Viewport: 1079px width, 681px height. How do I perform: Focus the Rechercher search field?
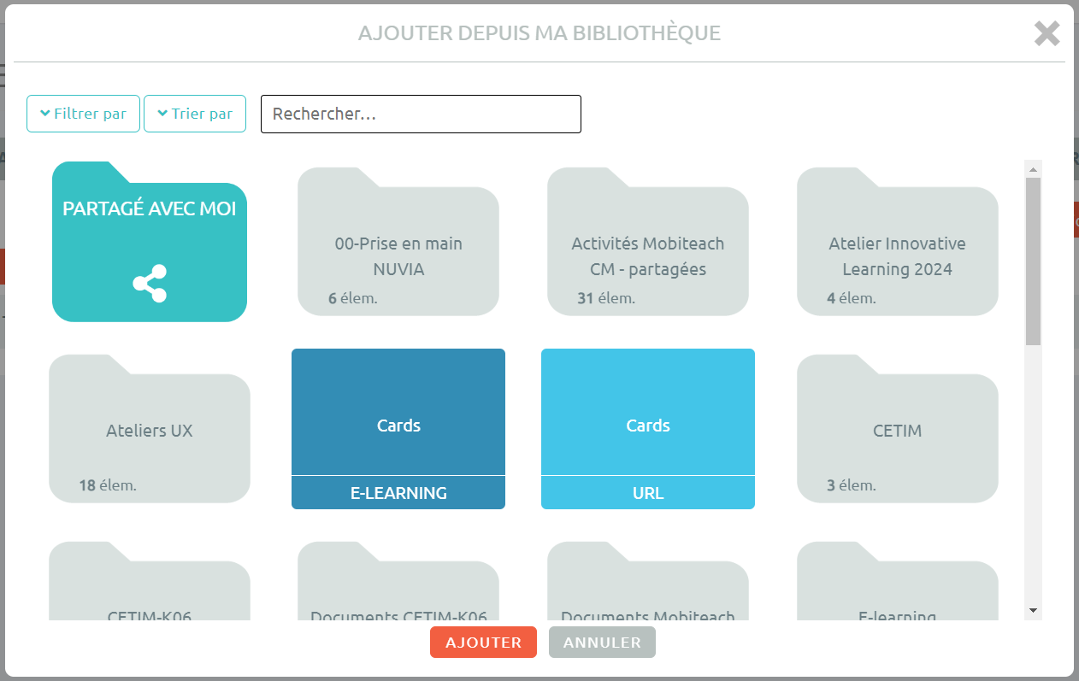pyautogui.click(x=421, y=114)
